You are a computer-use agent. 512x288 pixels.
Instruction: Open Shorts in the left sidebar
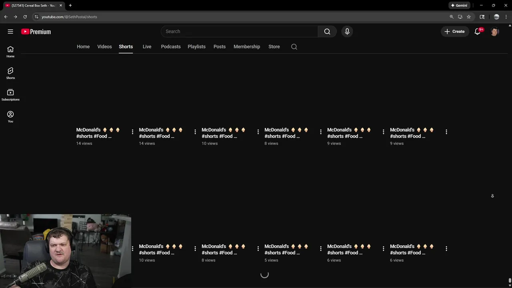pos(10,73)
